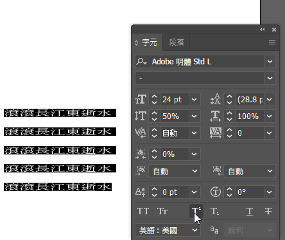Screen dimensions: 285x240
Task: Toggle Superscript text style
Action: 196,211
